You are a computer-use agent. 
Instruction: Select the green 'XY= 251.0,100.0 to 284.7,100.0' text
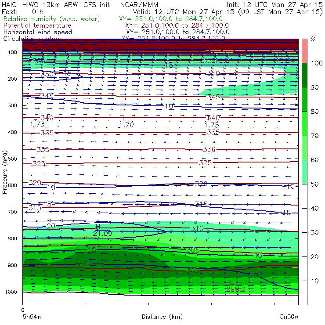171,19
